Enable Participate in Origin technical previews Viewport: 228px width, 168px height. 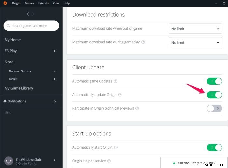click(214, 108)
